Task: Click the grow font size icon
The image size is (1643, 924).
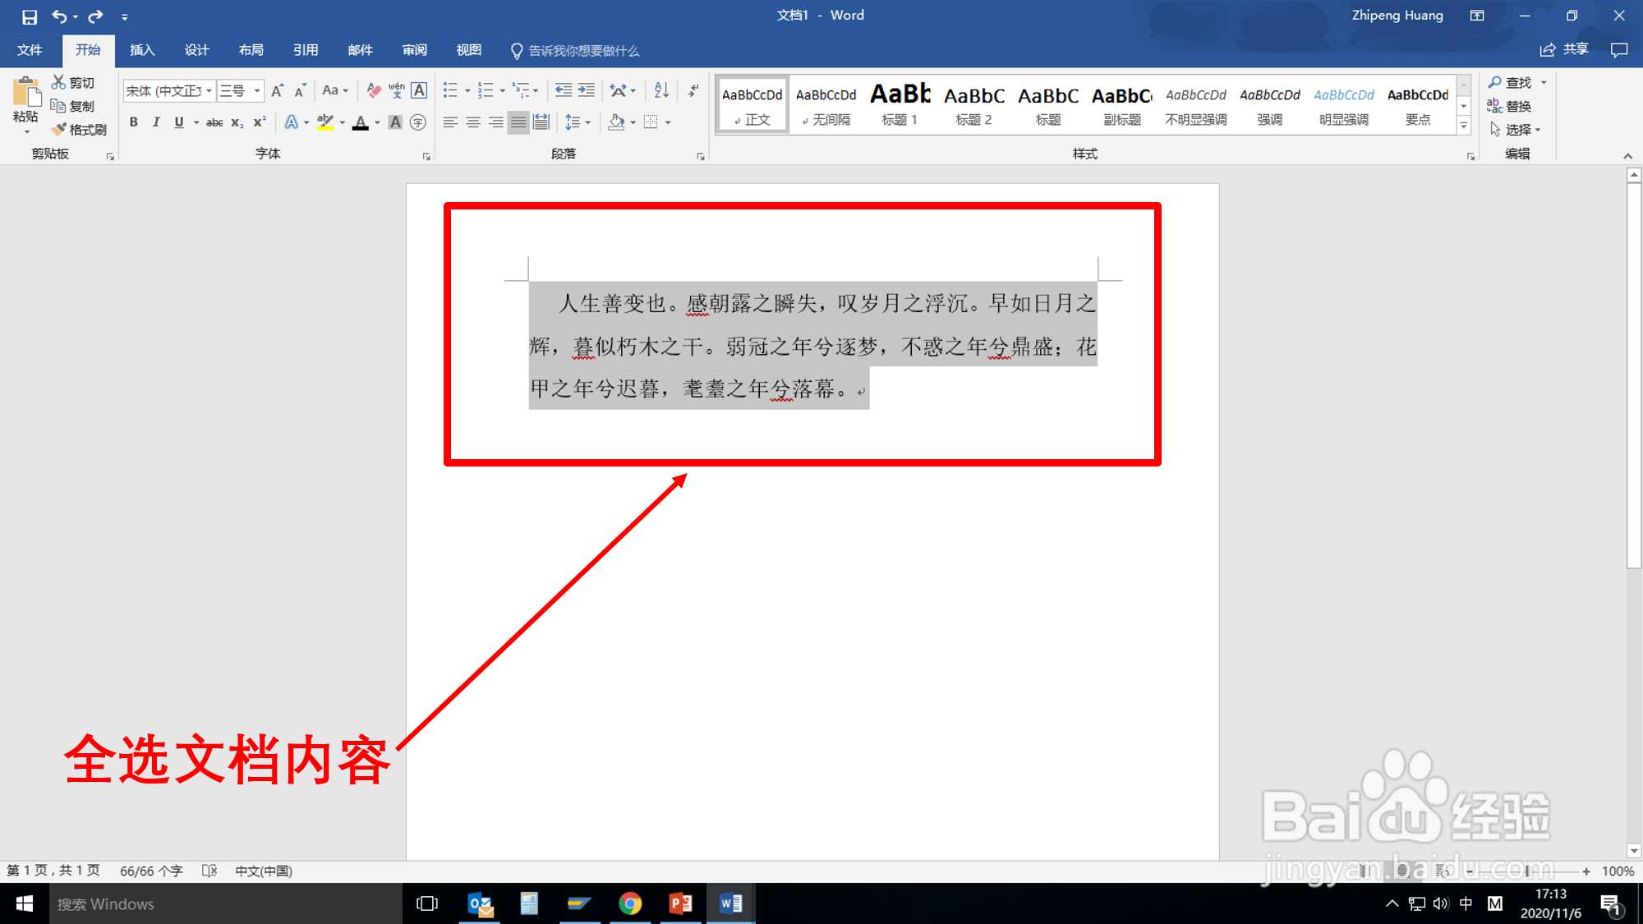Action: click(x=278, y=90)
